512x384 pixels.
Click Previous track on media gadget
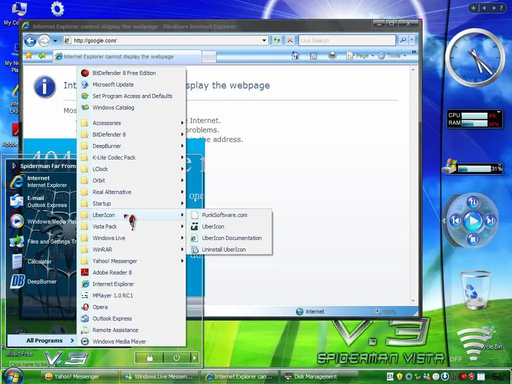(455, 221)
